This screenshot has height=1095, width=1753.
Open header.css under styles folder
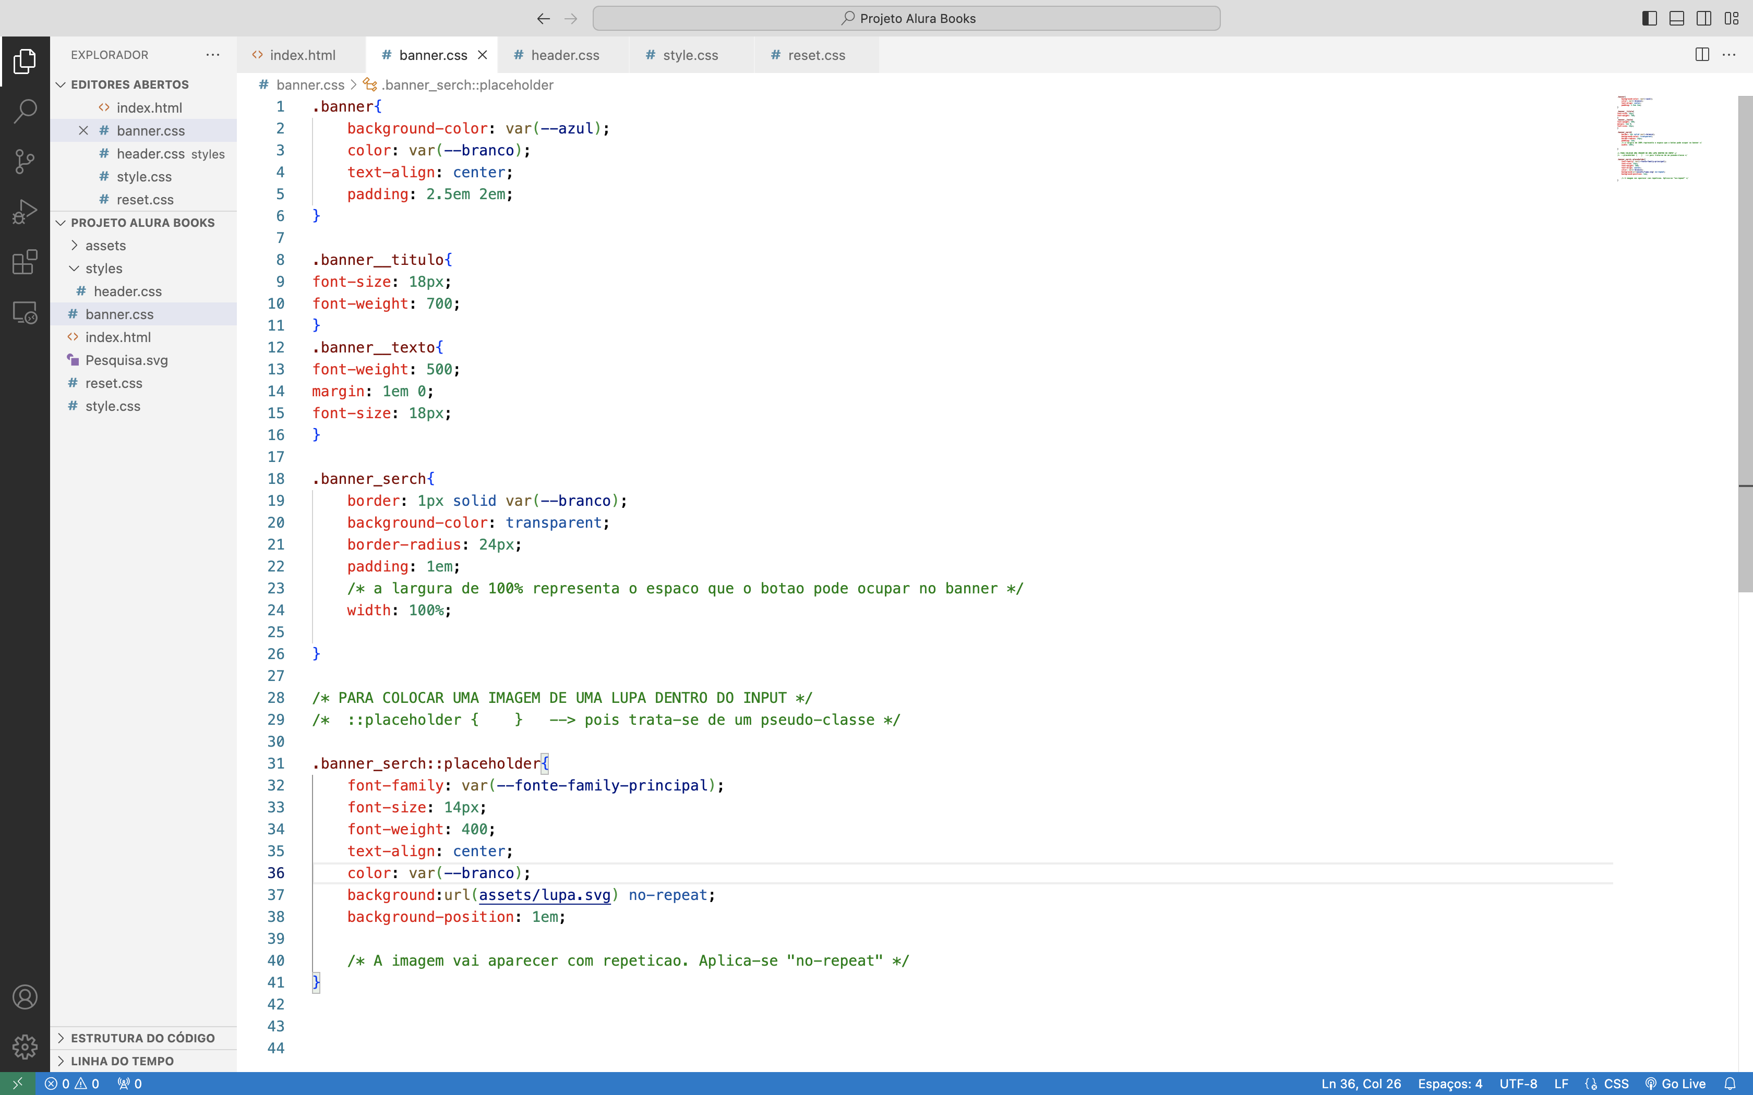[143, 291]
